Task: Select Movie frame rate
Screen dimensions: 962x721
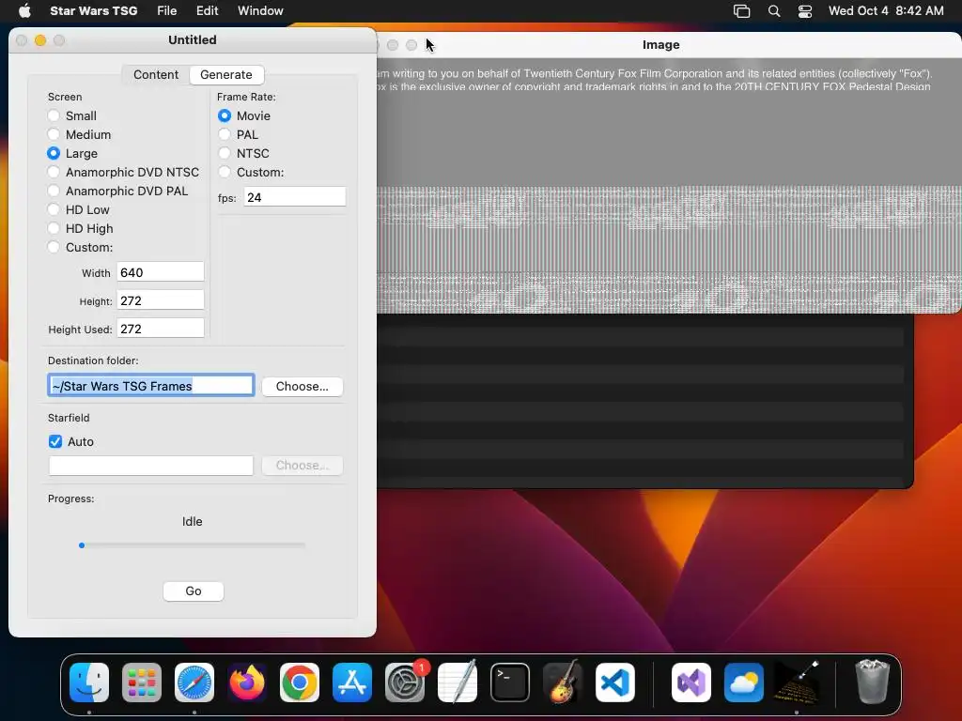Action: pos(225,115)
